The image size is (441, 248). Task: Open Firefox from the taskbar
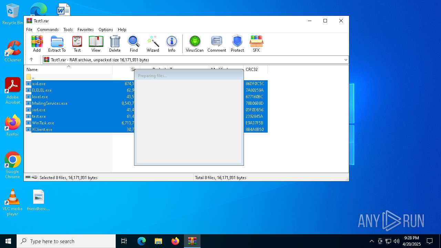(175, 241)
